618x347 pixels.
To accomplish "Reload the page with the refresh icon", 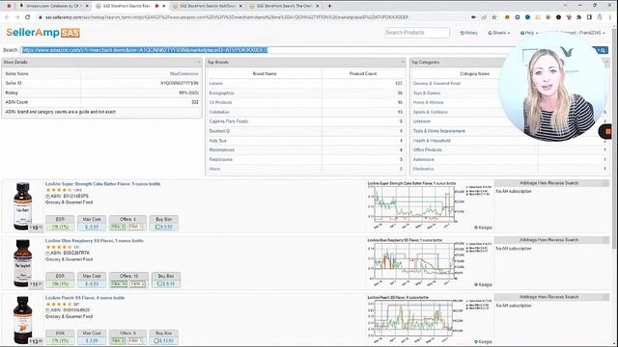I will (x=28, y=17).
